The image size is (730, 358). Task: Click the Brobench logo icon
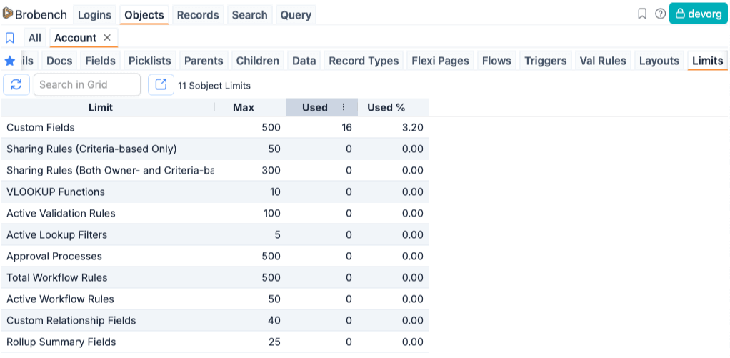pos(7,14)
